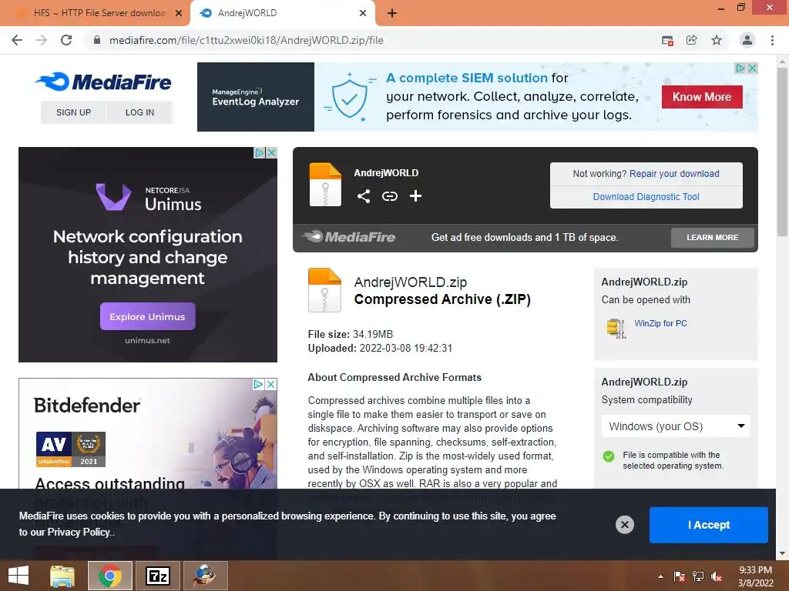Click the globe application in taskbar
The image size is (789, 591).
coord(206,576)
